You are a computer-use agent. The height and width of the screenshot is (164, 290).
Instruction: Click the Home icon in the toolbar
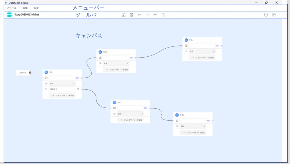[x=123, y=15]
